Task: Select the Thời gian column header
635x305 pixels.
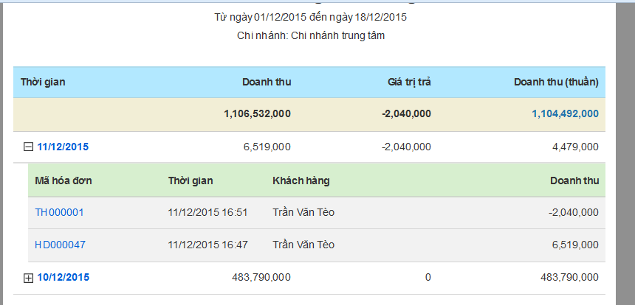Action: [x=43, y=82]
